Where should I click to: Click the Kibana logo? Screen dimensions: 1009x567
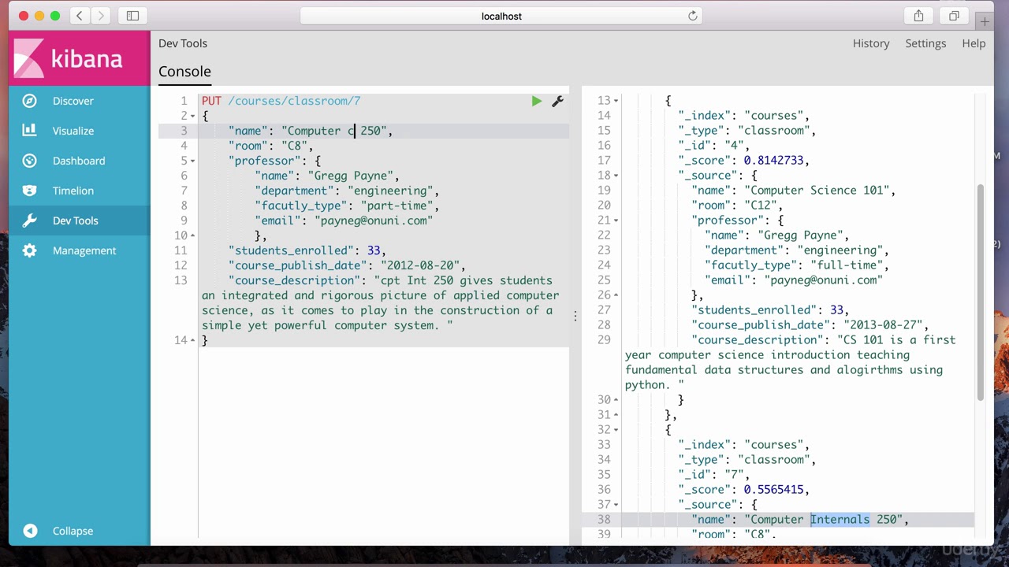[x=69, y=59]
